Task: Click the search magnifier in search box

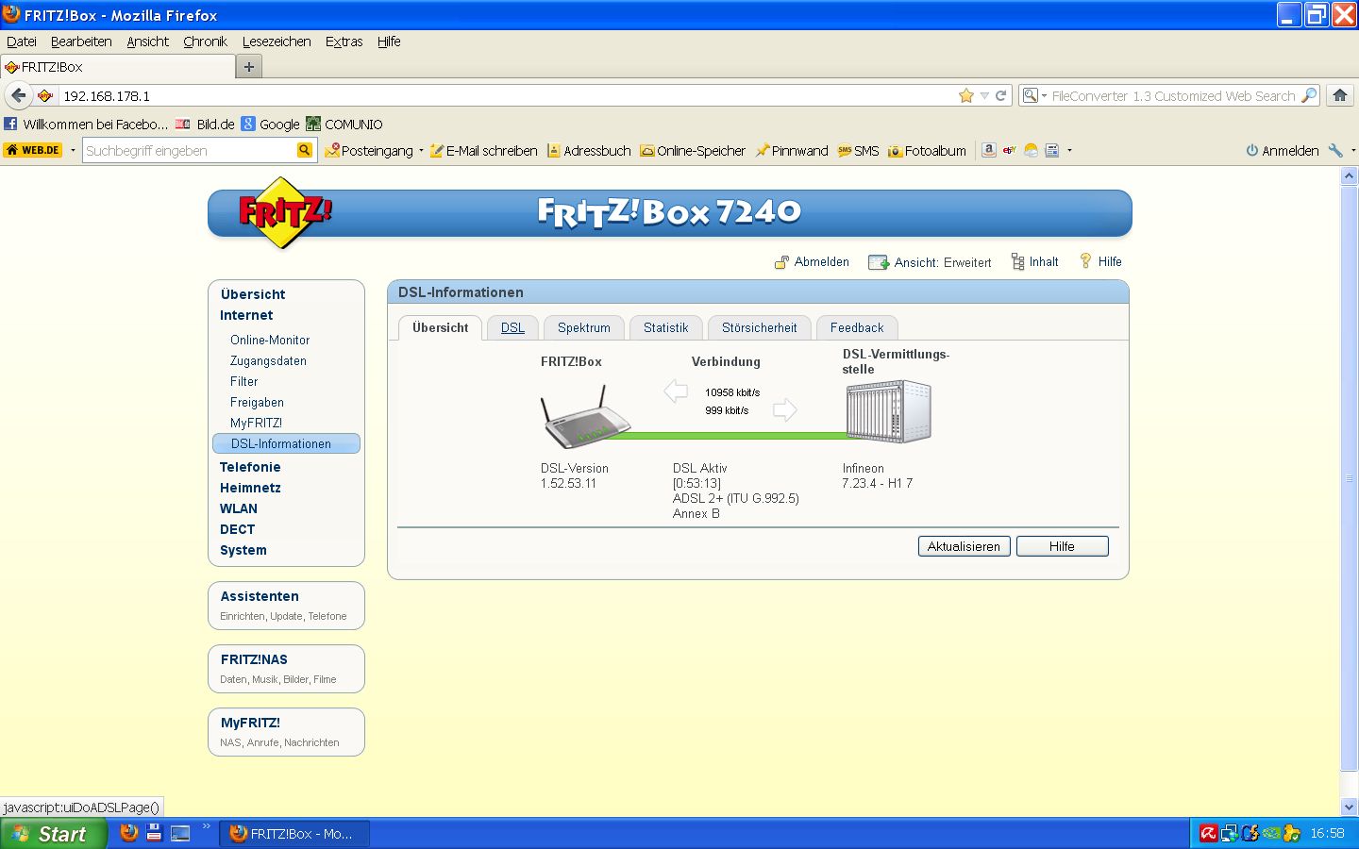Action: point(1309,95)
